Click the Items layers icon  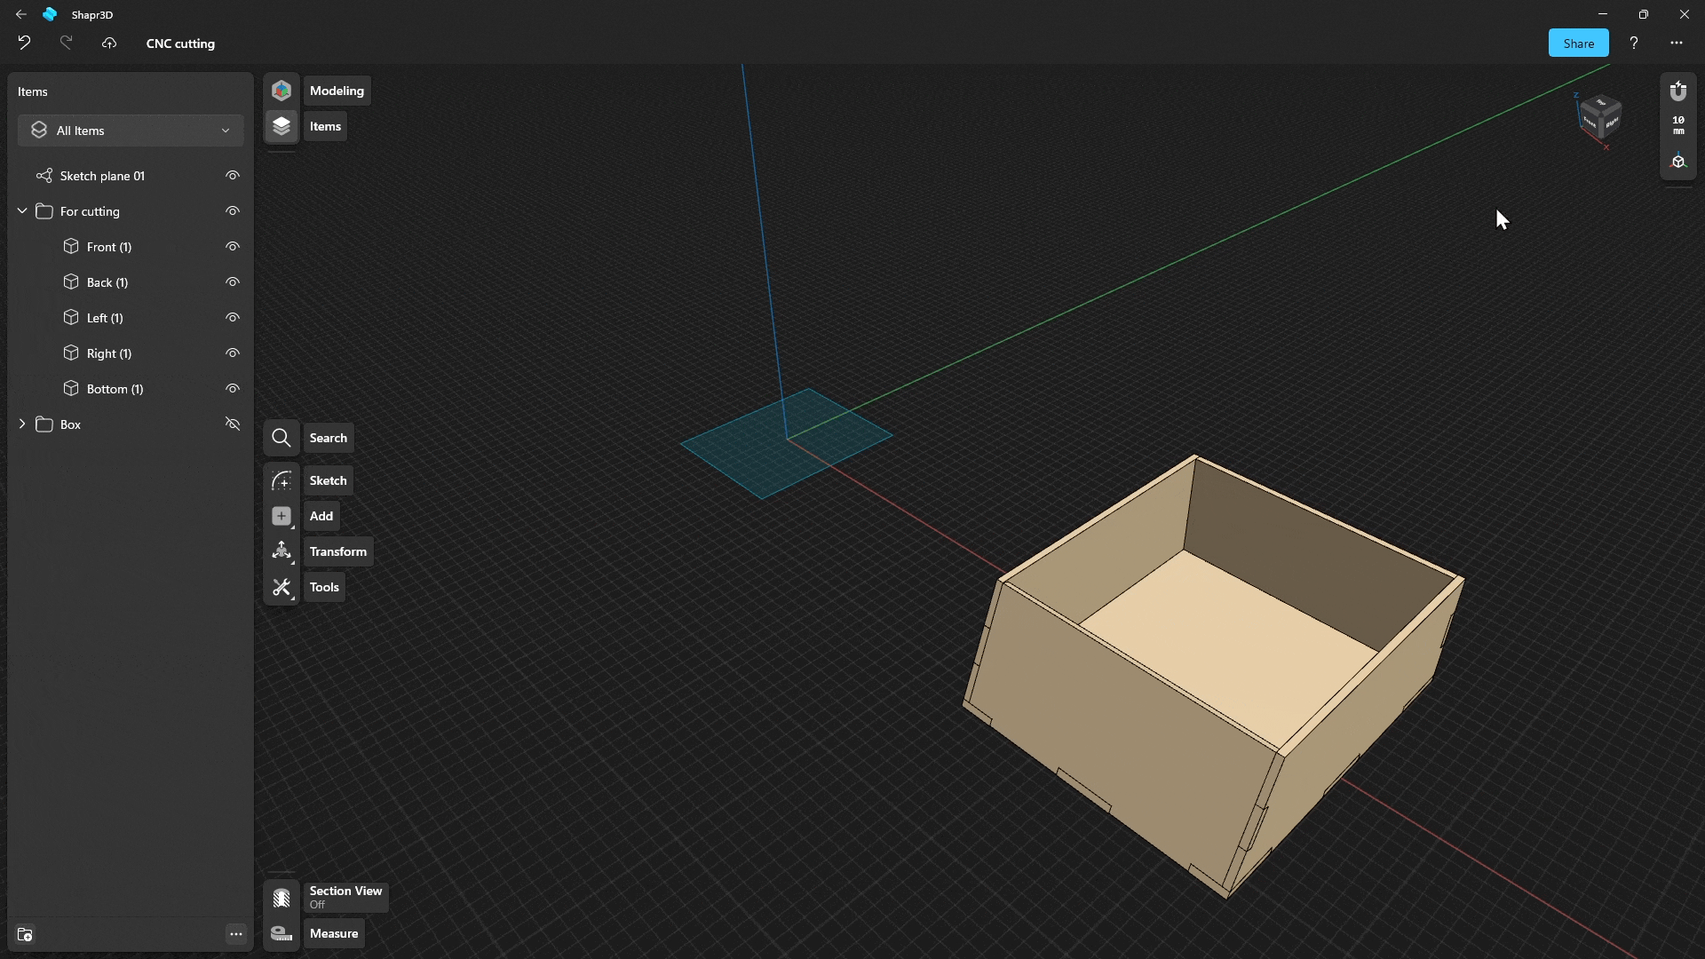282,126
